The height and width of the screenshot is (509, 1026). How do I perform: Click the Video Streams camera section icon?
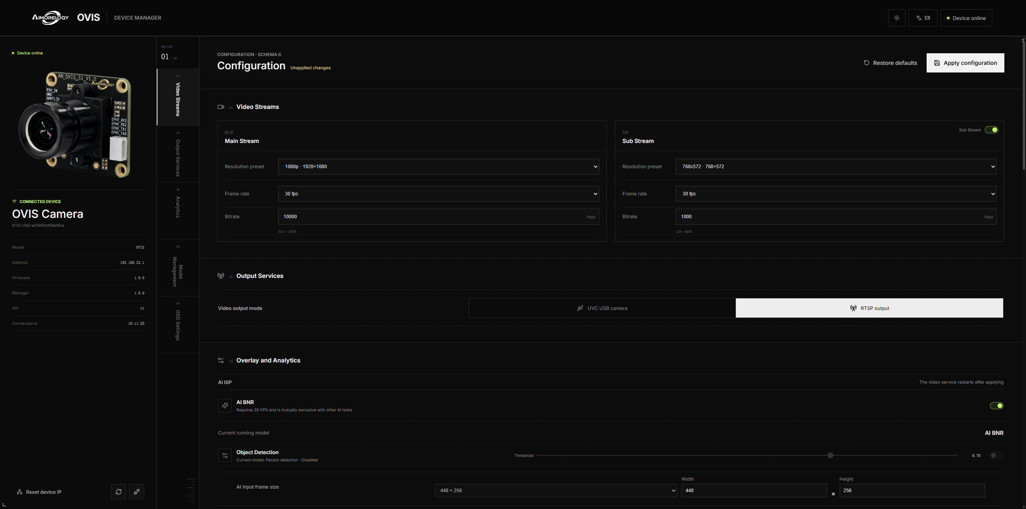point(221,107)
